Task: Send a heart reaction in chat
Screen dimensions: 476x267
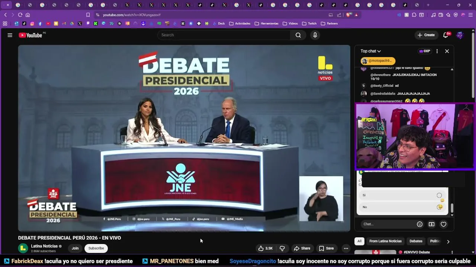Action: pos(443,224)
